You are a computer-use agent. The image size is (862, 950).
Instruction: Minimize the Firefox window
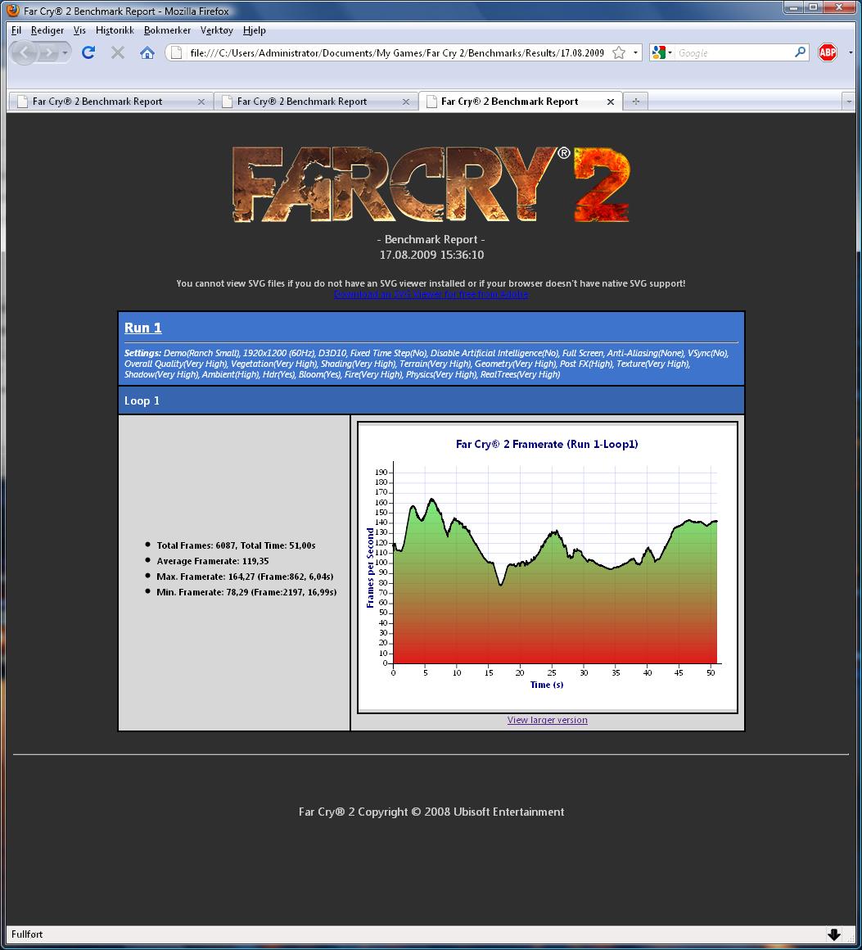(793, 7)
